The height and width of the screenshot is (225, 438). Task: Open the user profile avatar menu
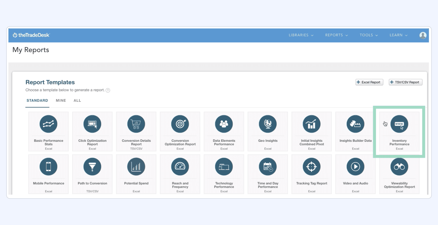coord(423,35)
